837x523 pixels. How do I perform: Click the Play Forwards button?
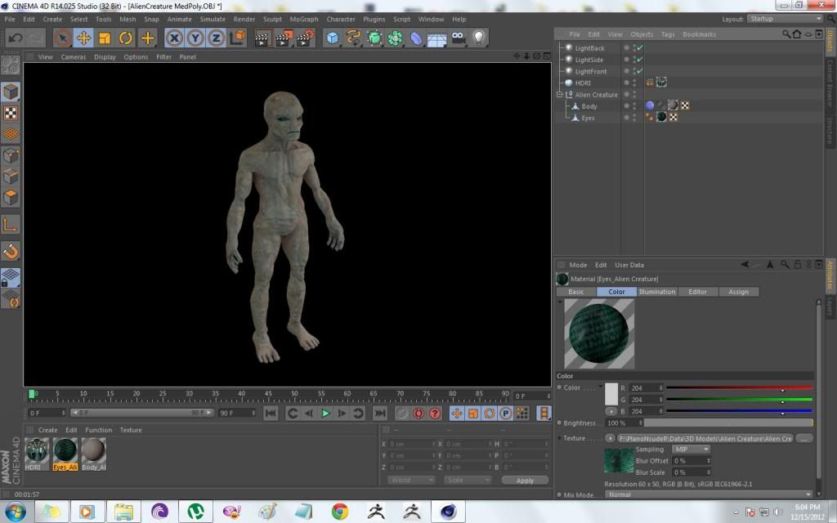tap(325, 413)
